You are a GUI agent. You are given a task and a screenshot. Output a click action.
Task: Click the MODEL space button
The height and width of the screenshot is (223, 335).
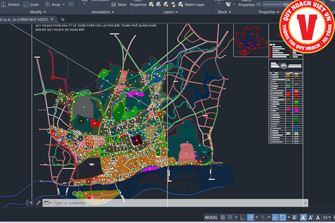(211, 217)
